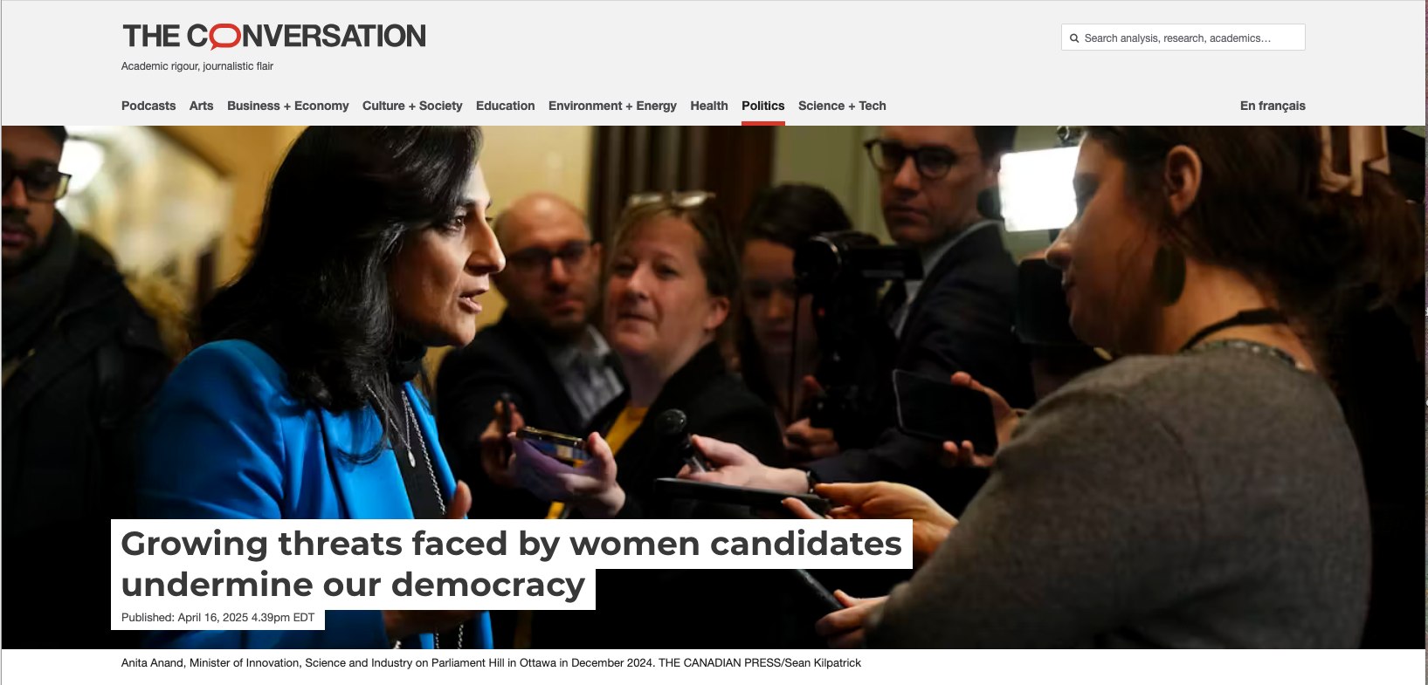
Task: Switch to En français edition
Action: coord(1273,106)
